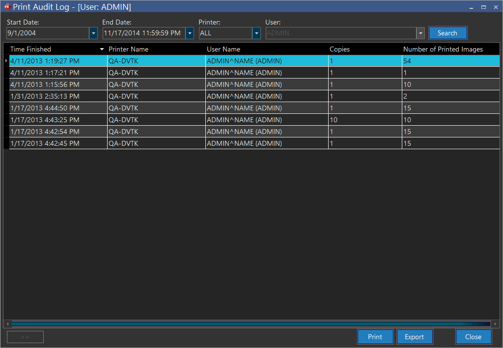Image resolution: width=503 pixels, height=348 pixels.
Task: Sort by User Name column
Action: click(224, 49)
